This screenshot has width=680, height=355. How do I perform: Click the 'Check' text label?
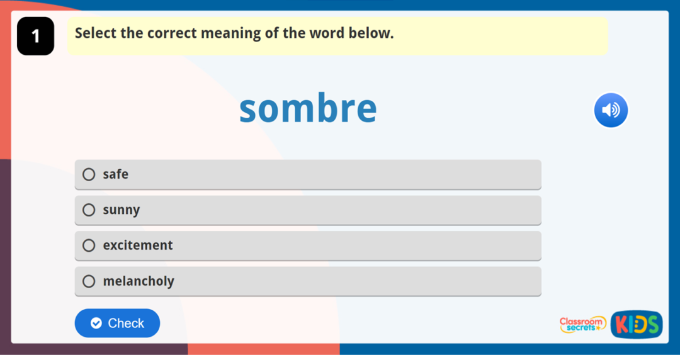[126, 324]
